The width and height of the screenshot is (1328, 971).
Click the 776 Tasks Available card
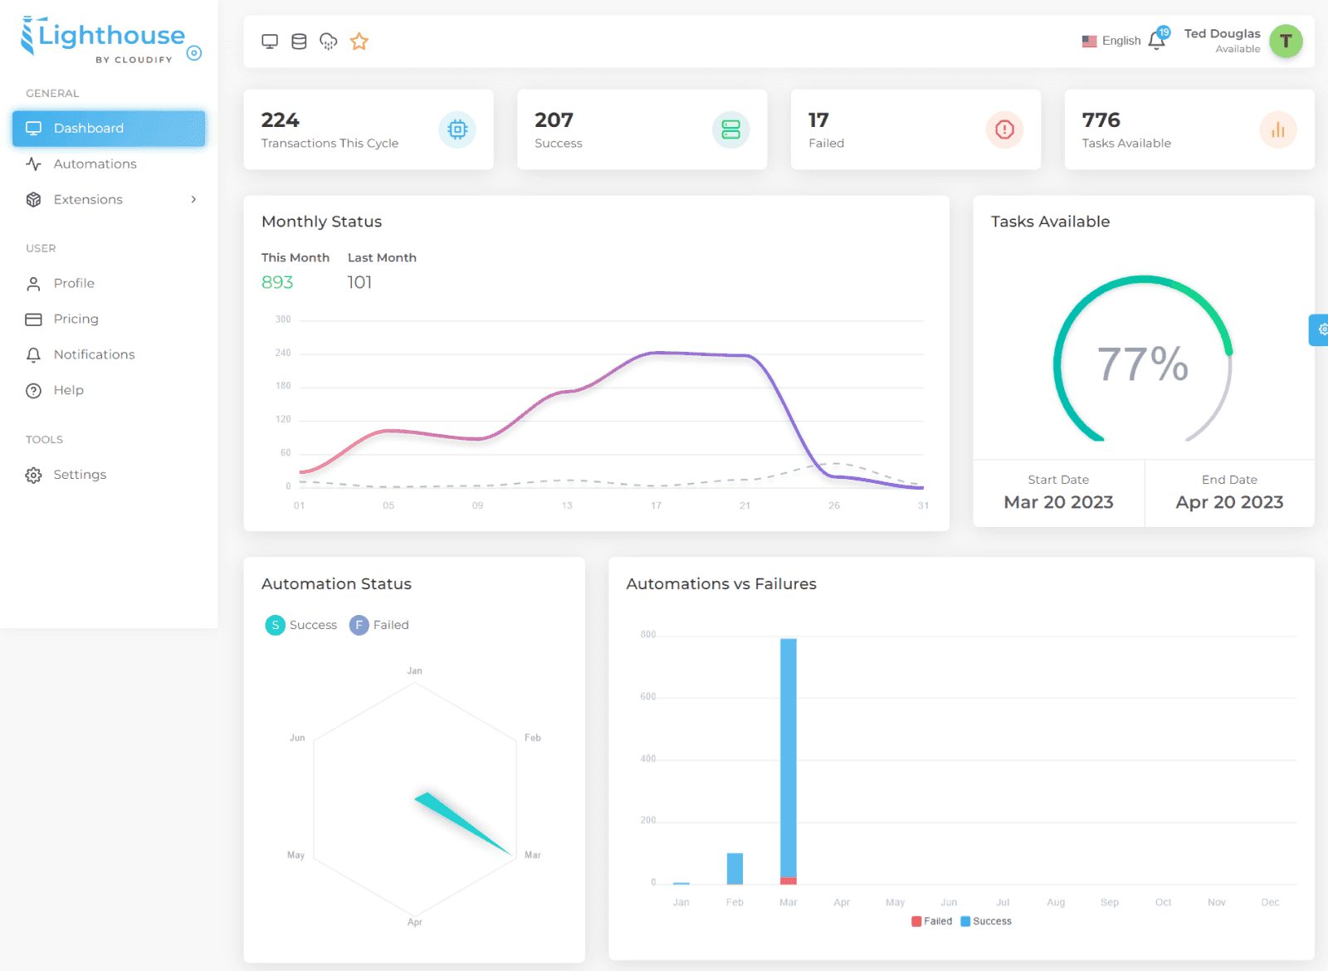coord(1189,129)
